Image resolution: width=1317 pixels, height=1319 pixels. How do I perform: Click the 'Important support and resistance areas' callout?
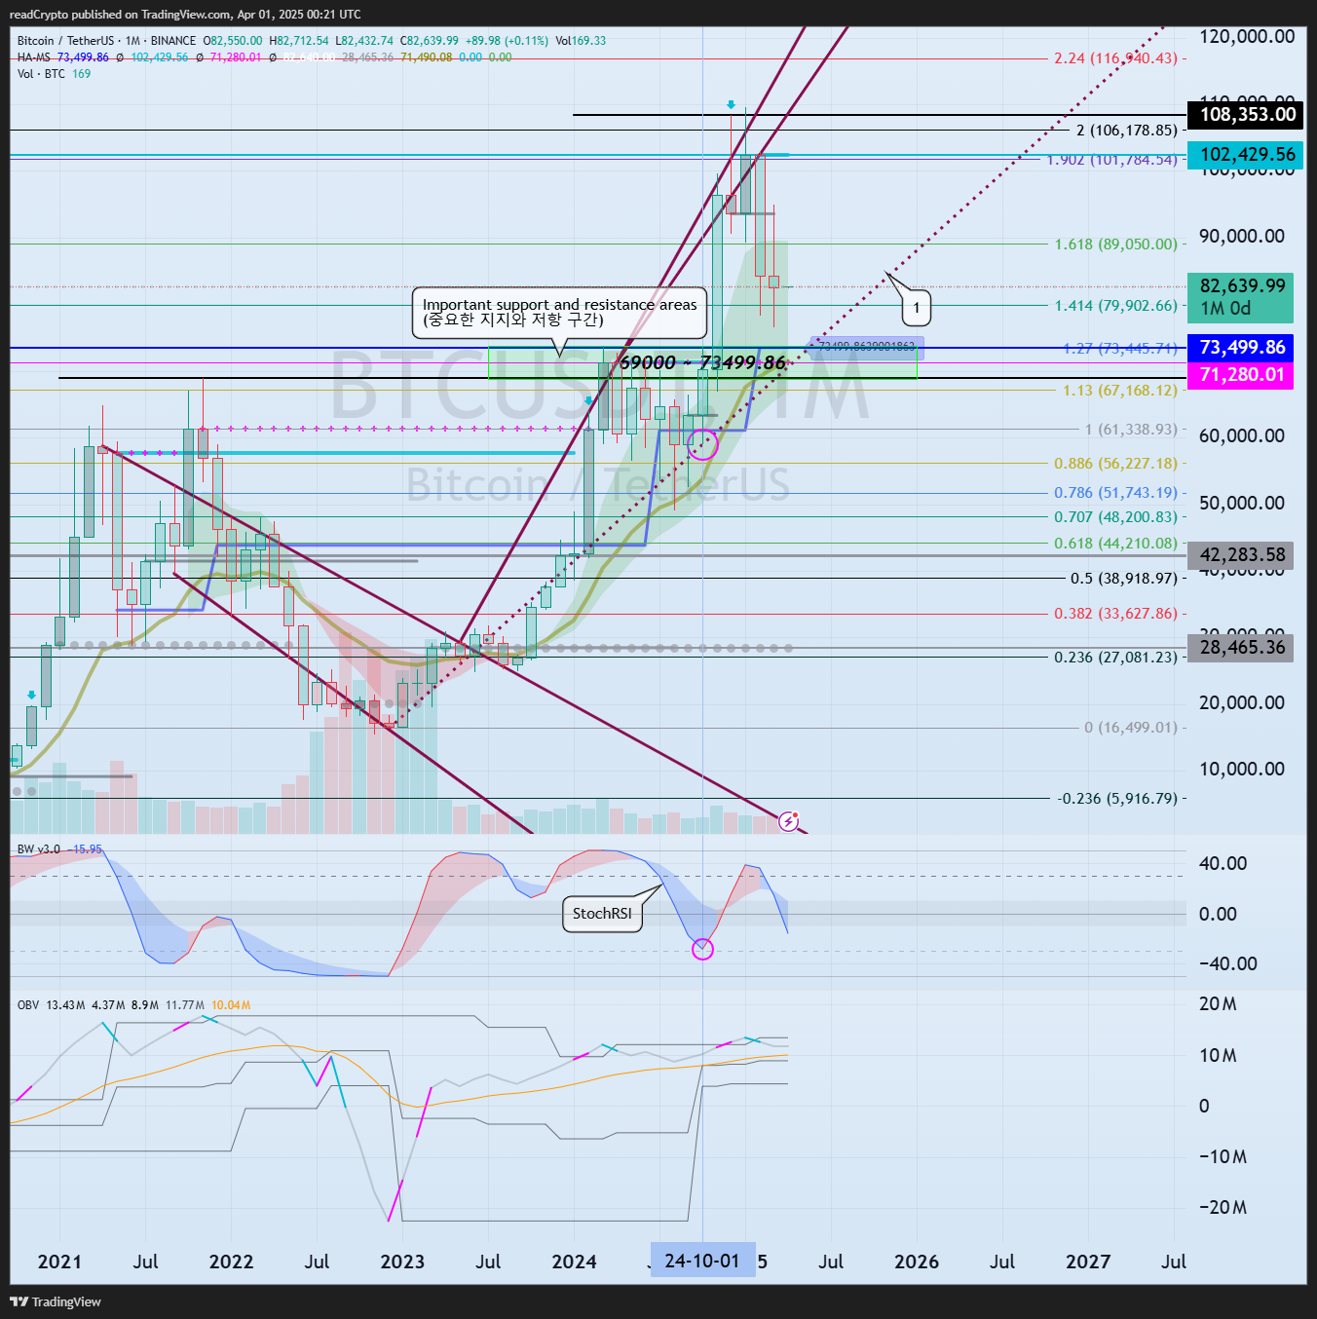click(559, 313)
